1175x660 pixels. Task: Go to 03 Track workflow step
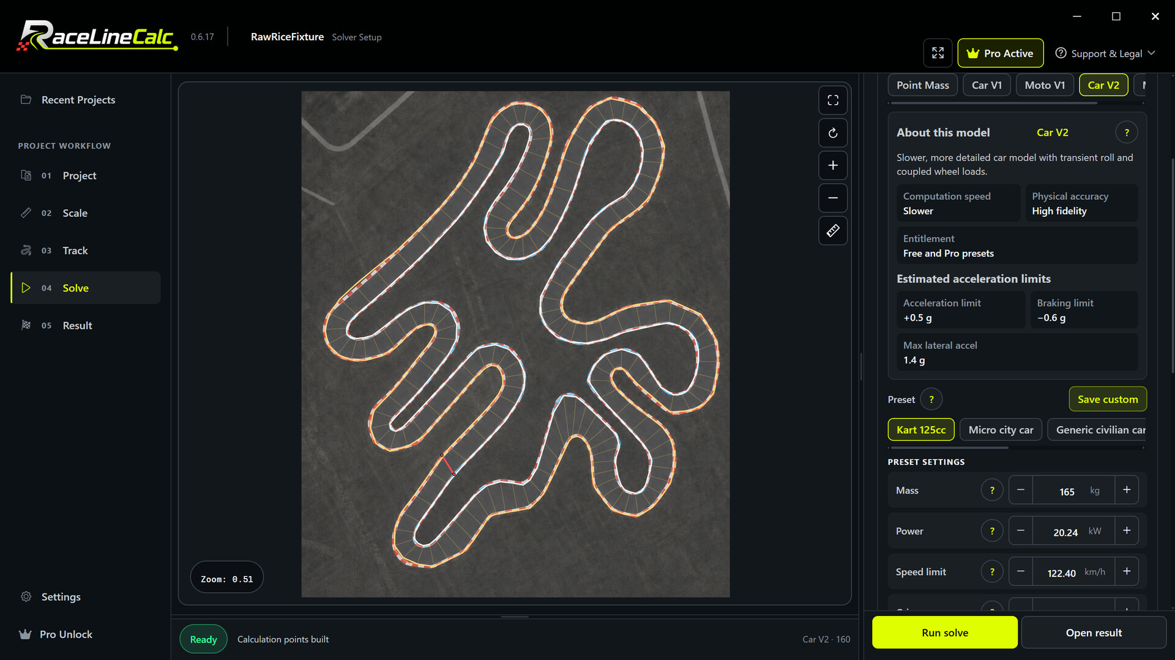(86, 251)
